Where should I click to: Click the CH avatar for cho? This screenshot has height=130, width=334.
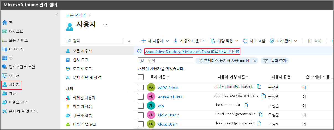(x=151, y=106)
